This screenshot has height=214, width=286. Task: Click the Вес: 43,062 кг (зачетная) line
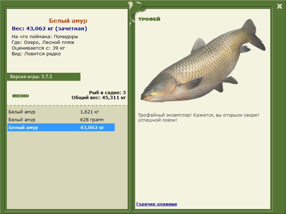pyautogui.click(x=49, y=29)
